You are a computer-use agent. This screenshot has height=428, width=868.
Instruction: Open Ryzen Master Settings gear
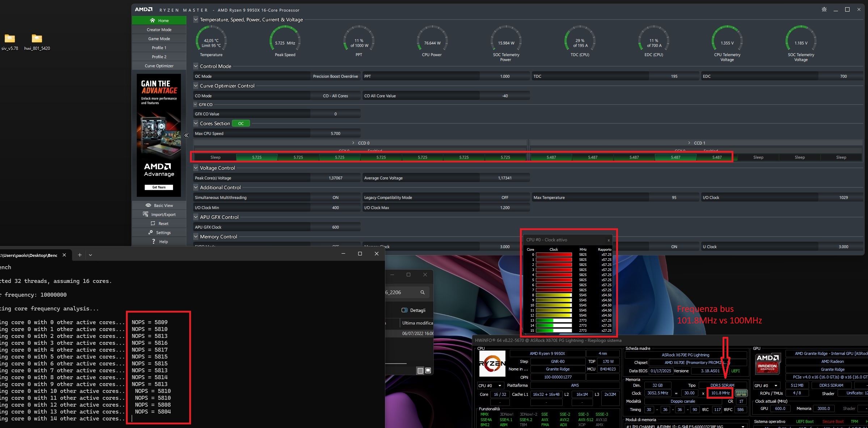pyautogui.click(x=151, y=233)
